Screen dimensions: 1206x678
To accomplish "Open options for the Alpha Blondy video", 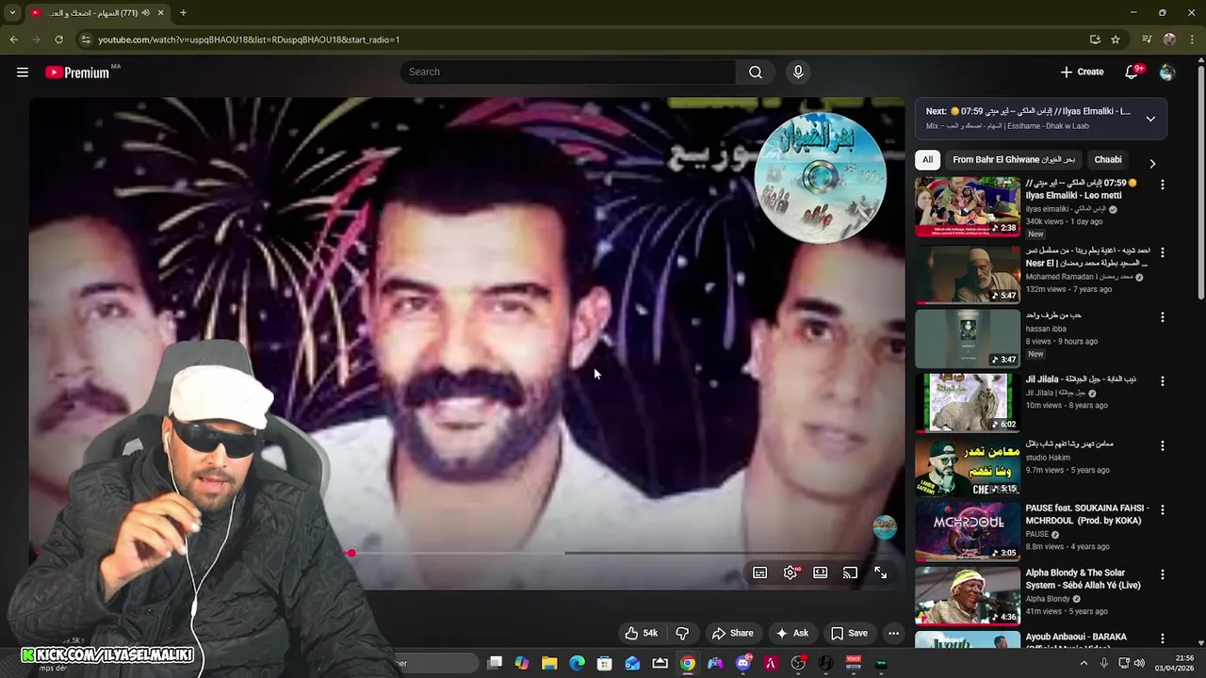I will [1162, 574].
